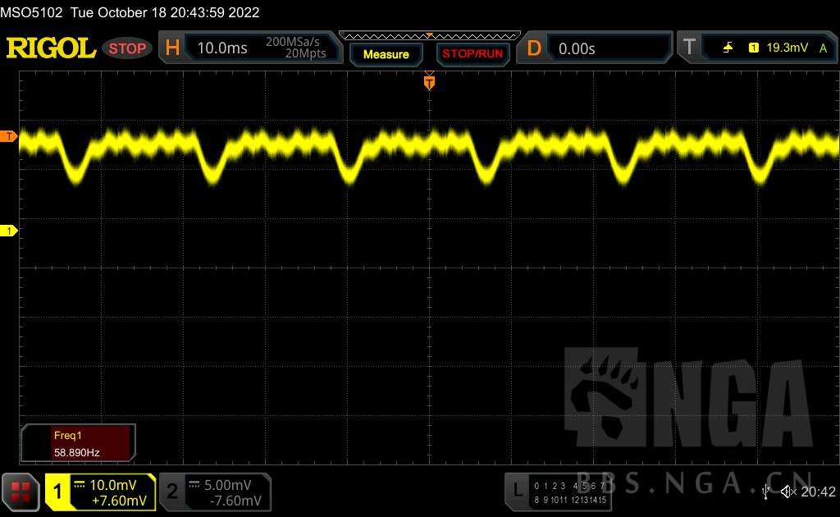Select the Freq1 58.890Hz measurement result box

pyautogui.click(x=78, y=443)
